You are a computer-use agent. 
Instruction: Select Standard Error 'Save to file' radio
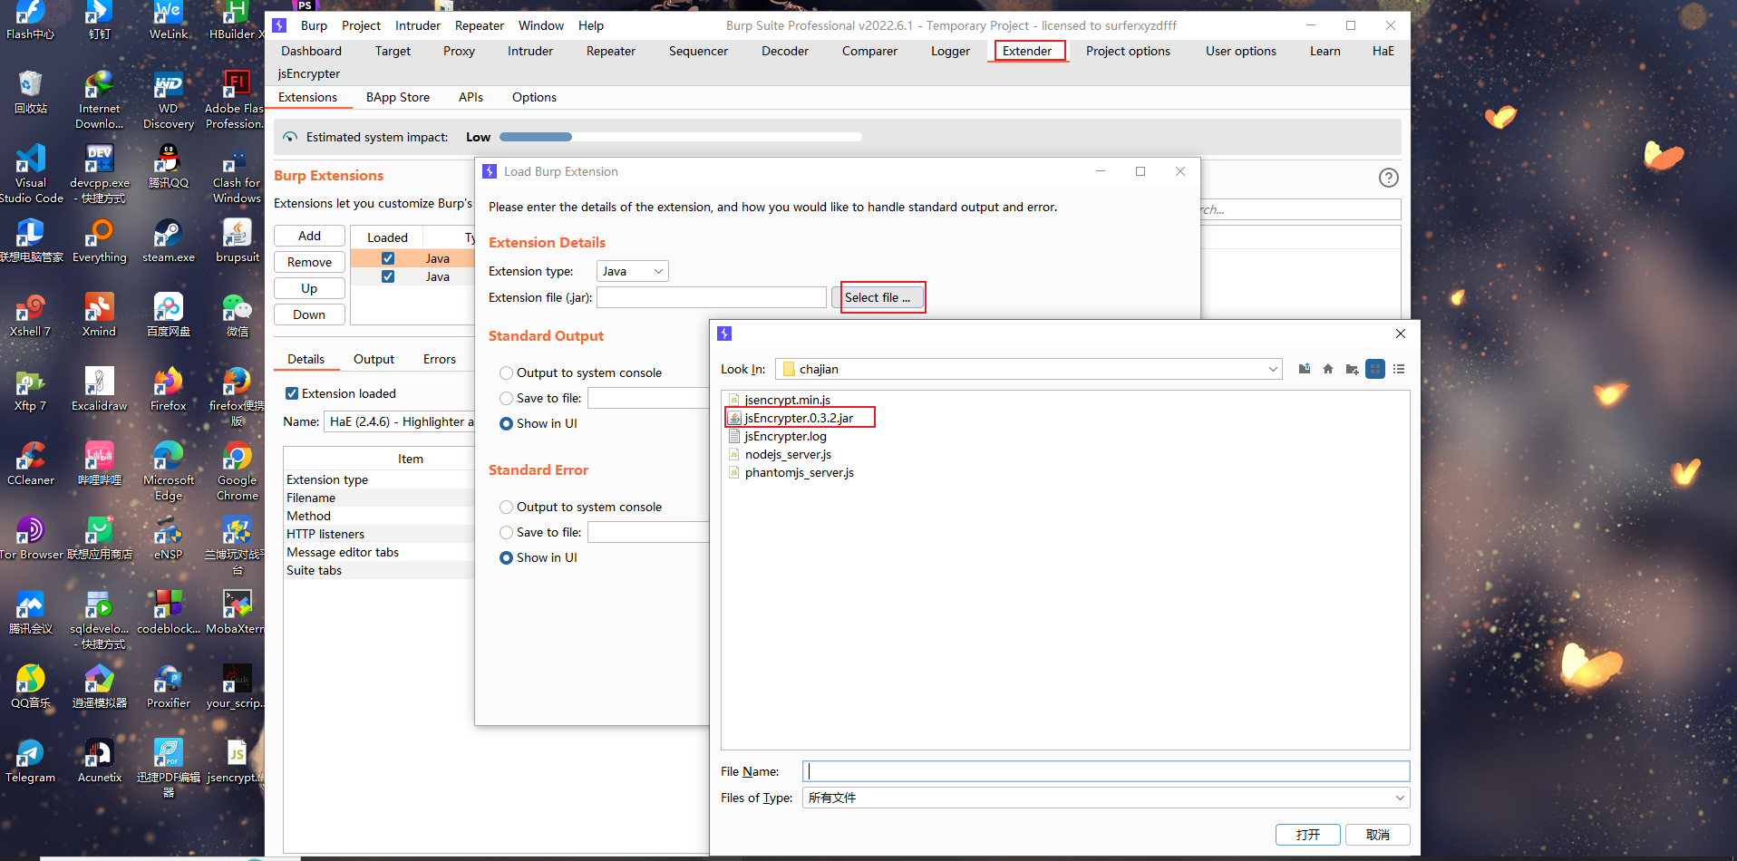point(506,532)
